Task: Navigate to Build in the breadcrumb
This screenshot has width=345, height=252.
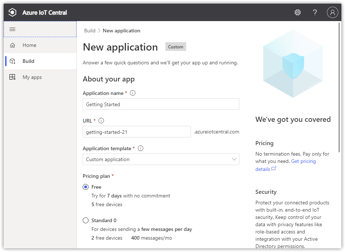Action: [90, 31]
